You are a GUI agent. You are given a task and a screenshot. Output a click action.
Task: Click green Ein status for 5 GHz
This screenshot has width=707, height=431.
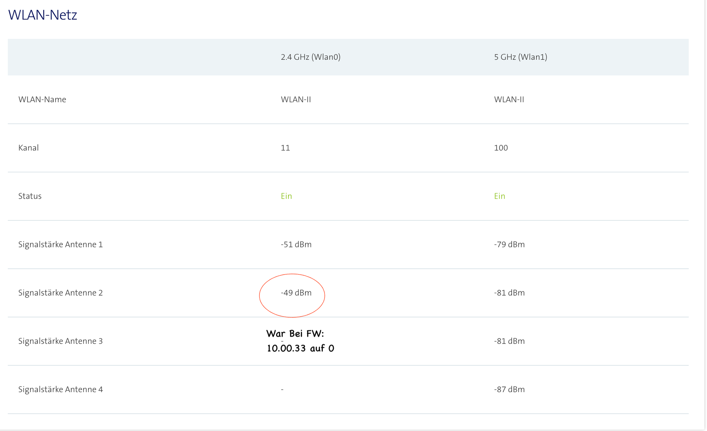coord(499,196)
